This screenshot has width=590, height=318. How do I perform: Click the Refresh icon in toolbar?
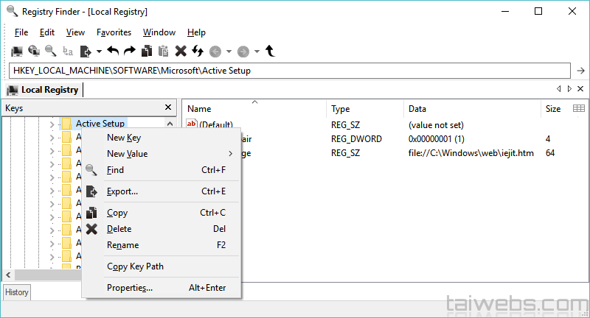click(198, 51)
